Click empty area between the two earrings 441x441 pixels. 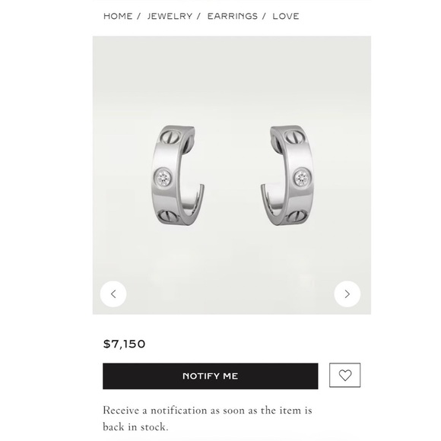(233, 176)
